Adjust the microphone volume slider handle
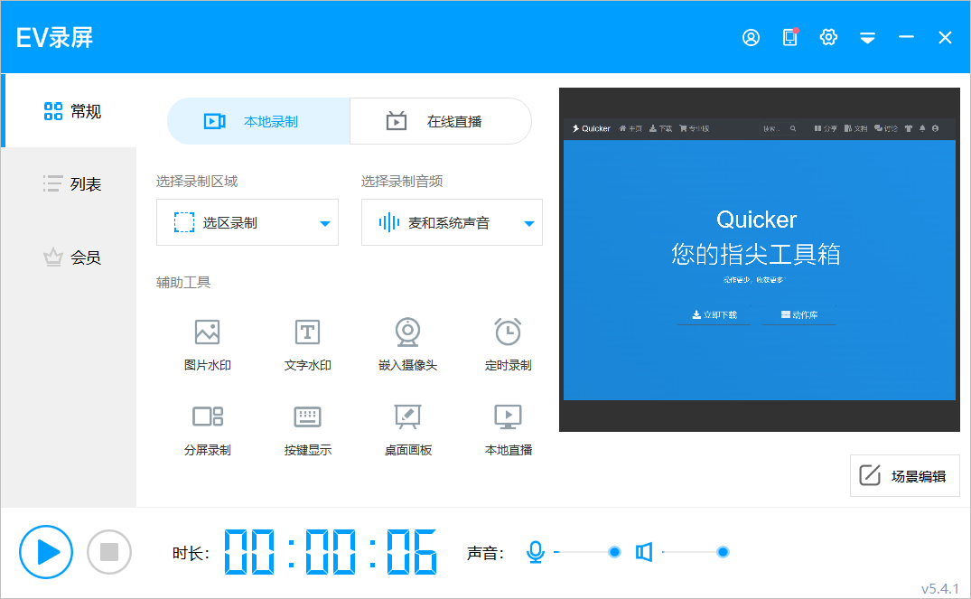The height and width of the screenshot is (599, 971). pyautogui.click(x=614, y=552)
